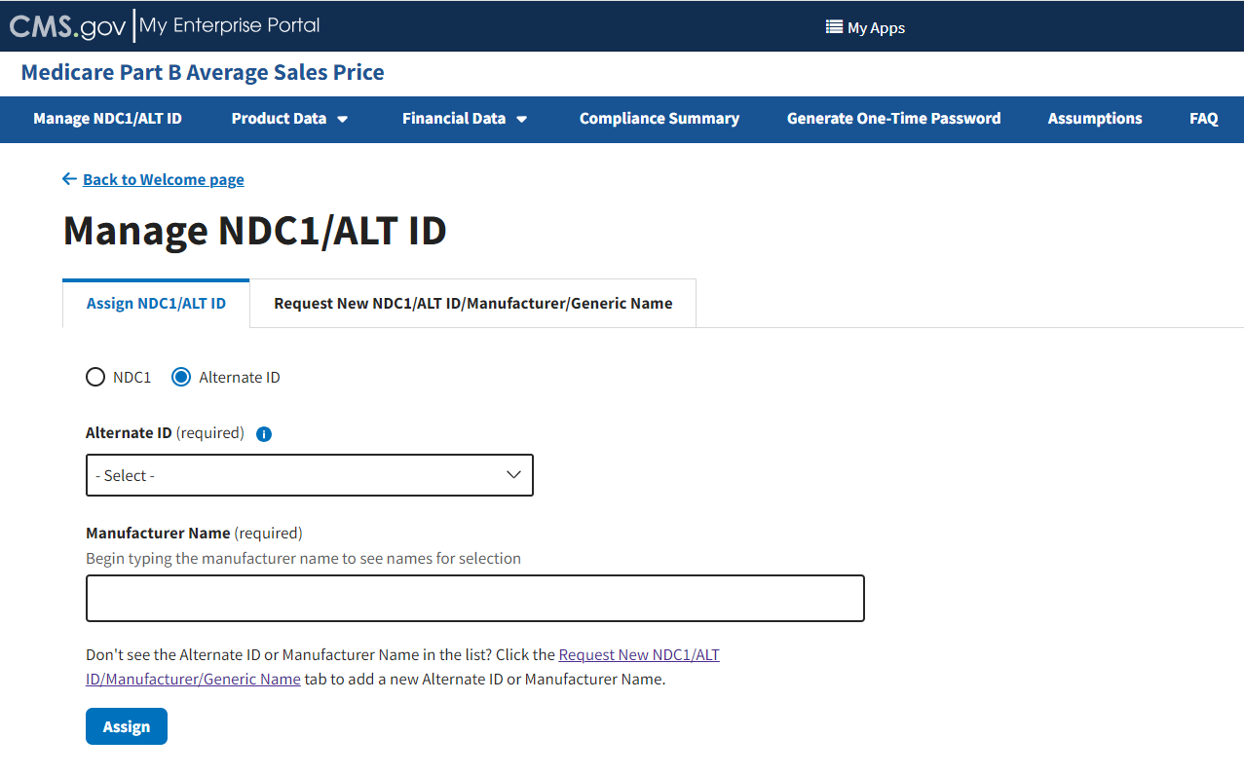Open Manage NDC1/ALT ID nav item
Viewport: 1244px width, 775px height.
point(107,119)
